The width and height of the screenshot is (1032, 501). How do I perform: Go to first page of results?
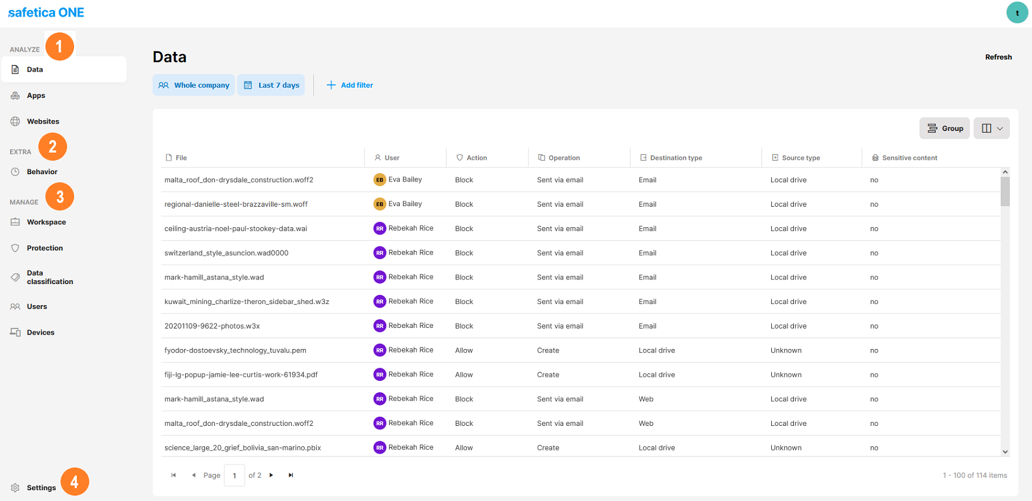click(174, 475)
